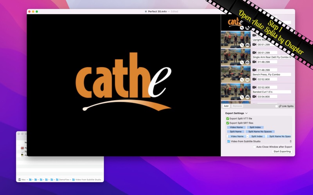Click the chain link icon beside Link Splits
Image resolution: width=313 pixels, height=195 pixels.
[x=280, y=106]
